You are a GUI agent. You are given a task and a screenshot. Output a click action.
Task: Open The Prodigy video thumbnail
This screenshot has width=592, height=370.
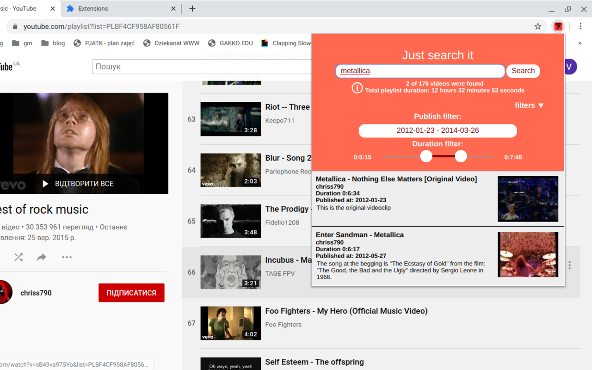231,221
